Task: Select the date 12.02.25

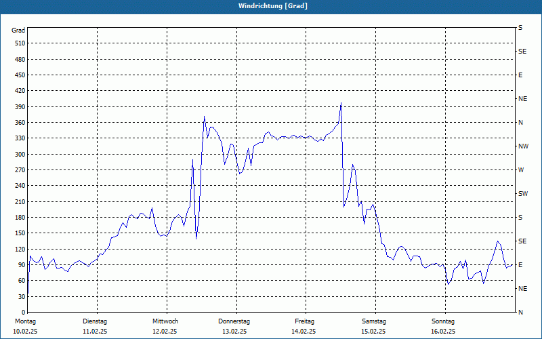Action: (165, 332)
